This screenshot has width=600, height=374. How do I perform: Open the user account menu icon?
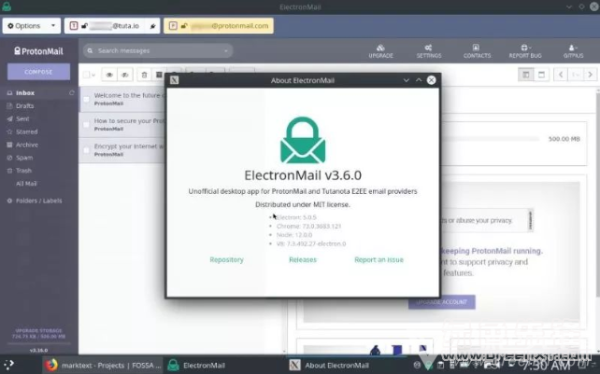coord(573,50)
